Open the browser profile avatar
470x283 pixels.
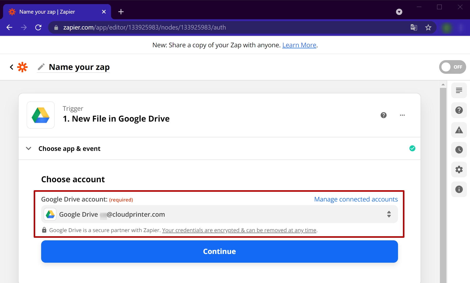click(447, 28)
